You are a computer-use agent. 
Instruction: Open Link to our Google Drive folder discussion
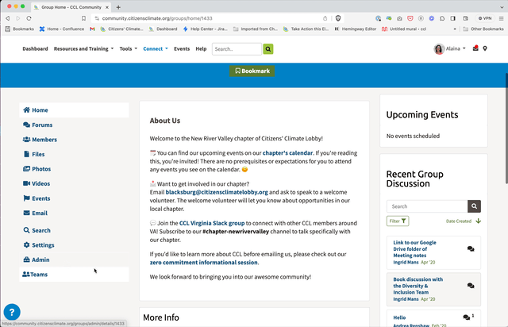[414, 249]
